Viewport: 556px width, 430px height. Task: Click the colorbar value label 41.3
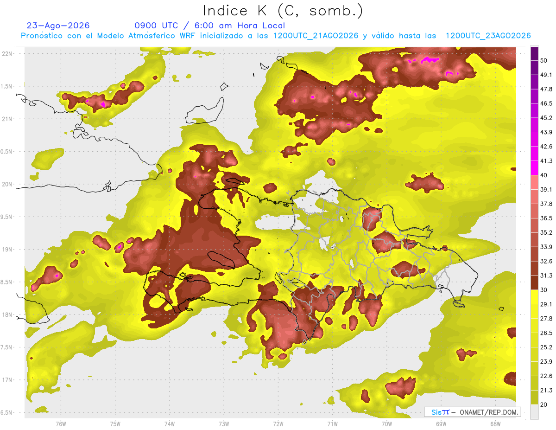[x=546, y=161]
